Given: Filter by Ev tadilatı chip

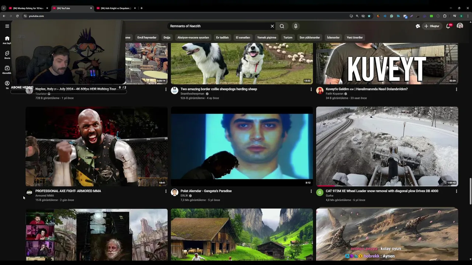Looking at the screenshot, I should (x=222, y=38).
